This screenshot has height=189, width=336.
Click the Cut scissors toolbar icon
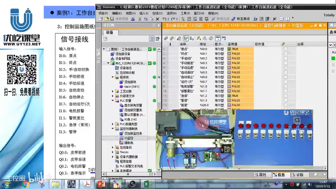(x=140, y=19)
